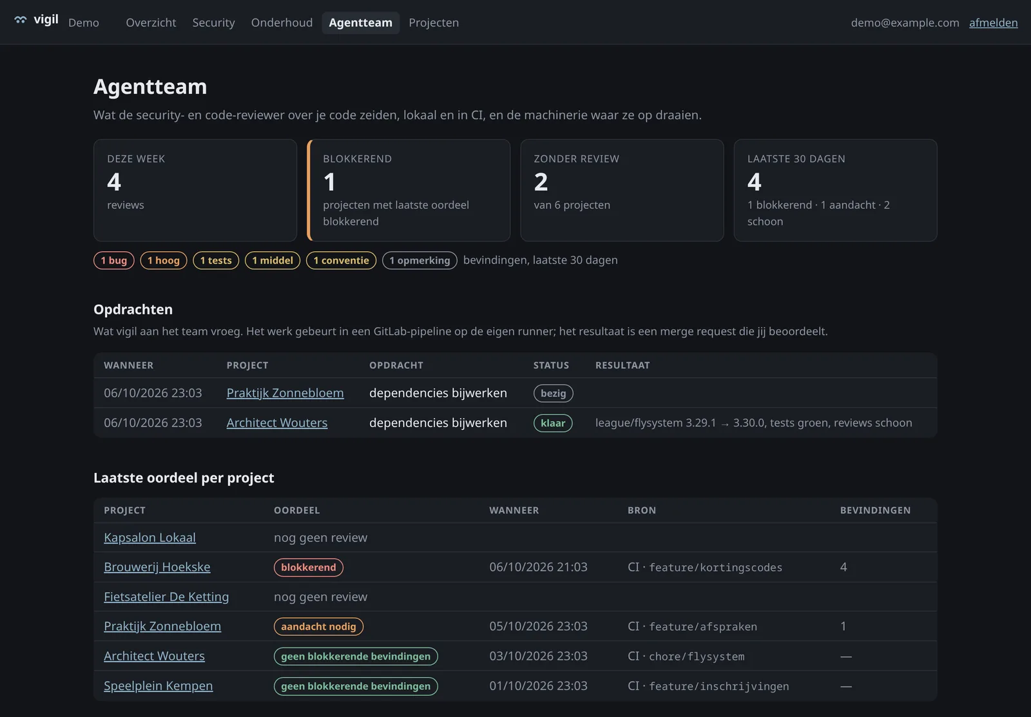Click the 'blokkerend' verdict badge

coord(308,567)
